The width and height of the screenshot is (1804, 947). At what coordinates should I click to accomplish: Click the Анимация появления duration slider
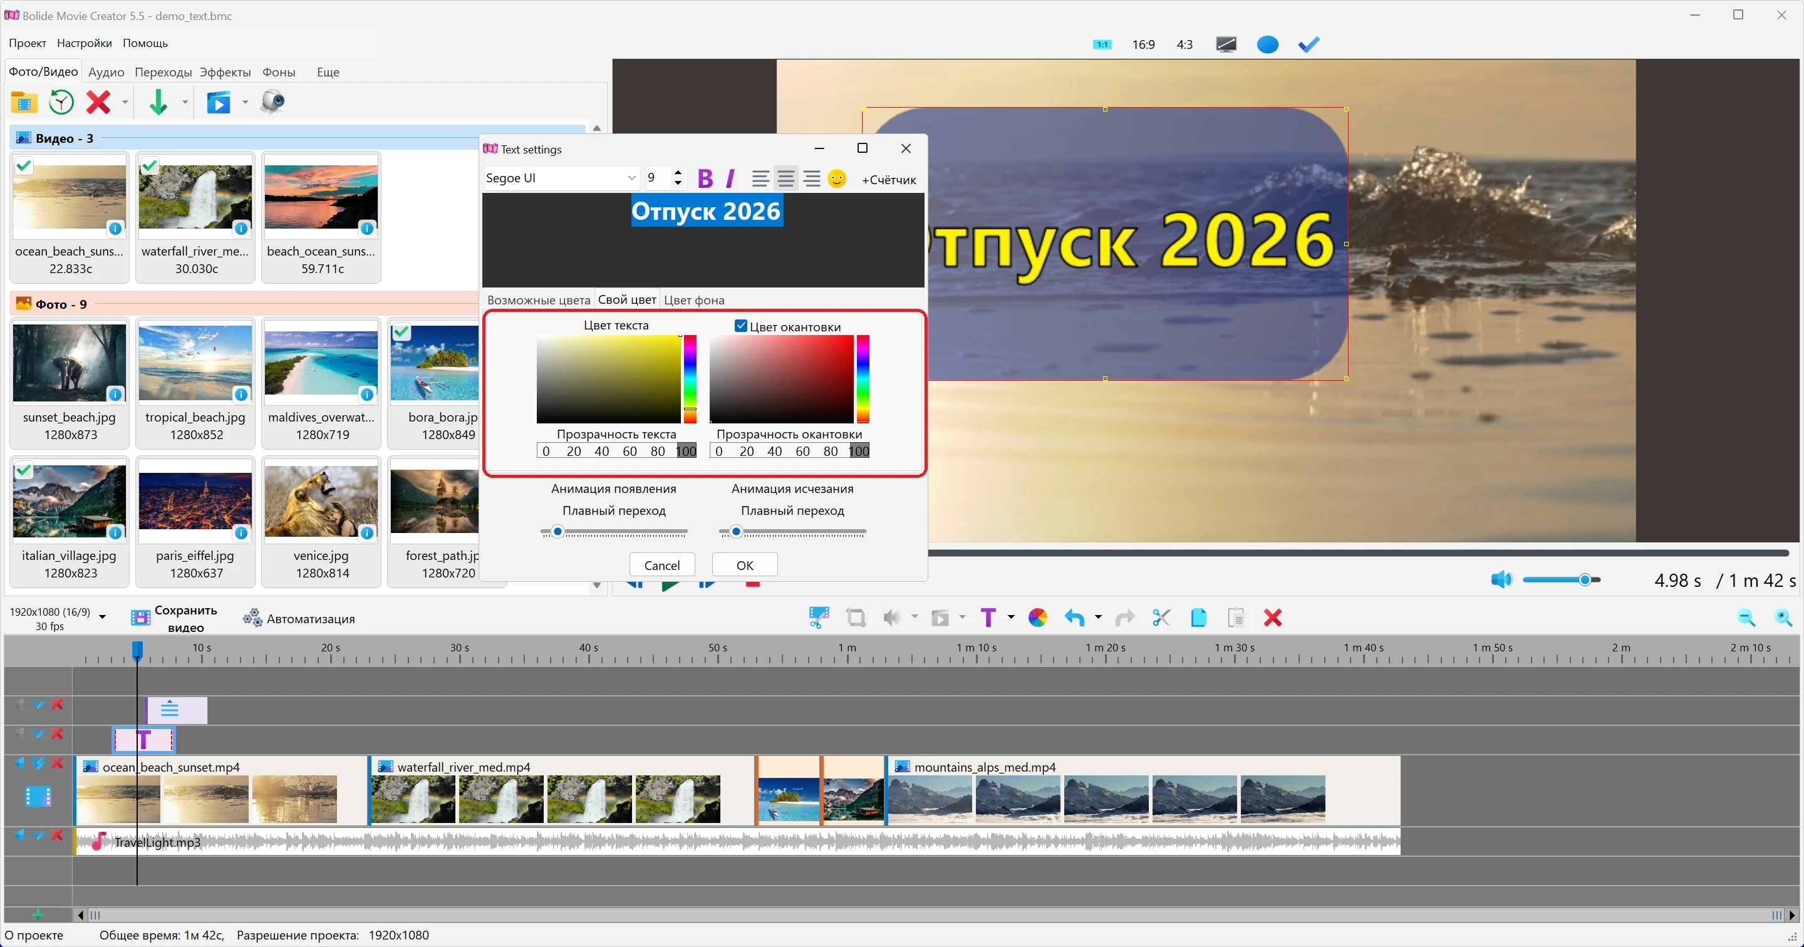[x=613, y=532]
